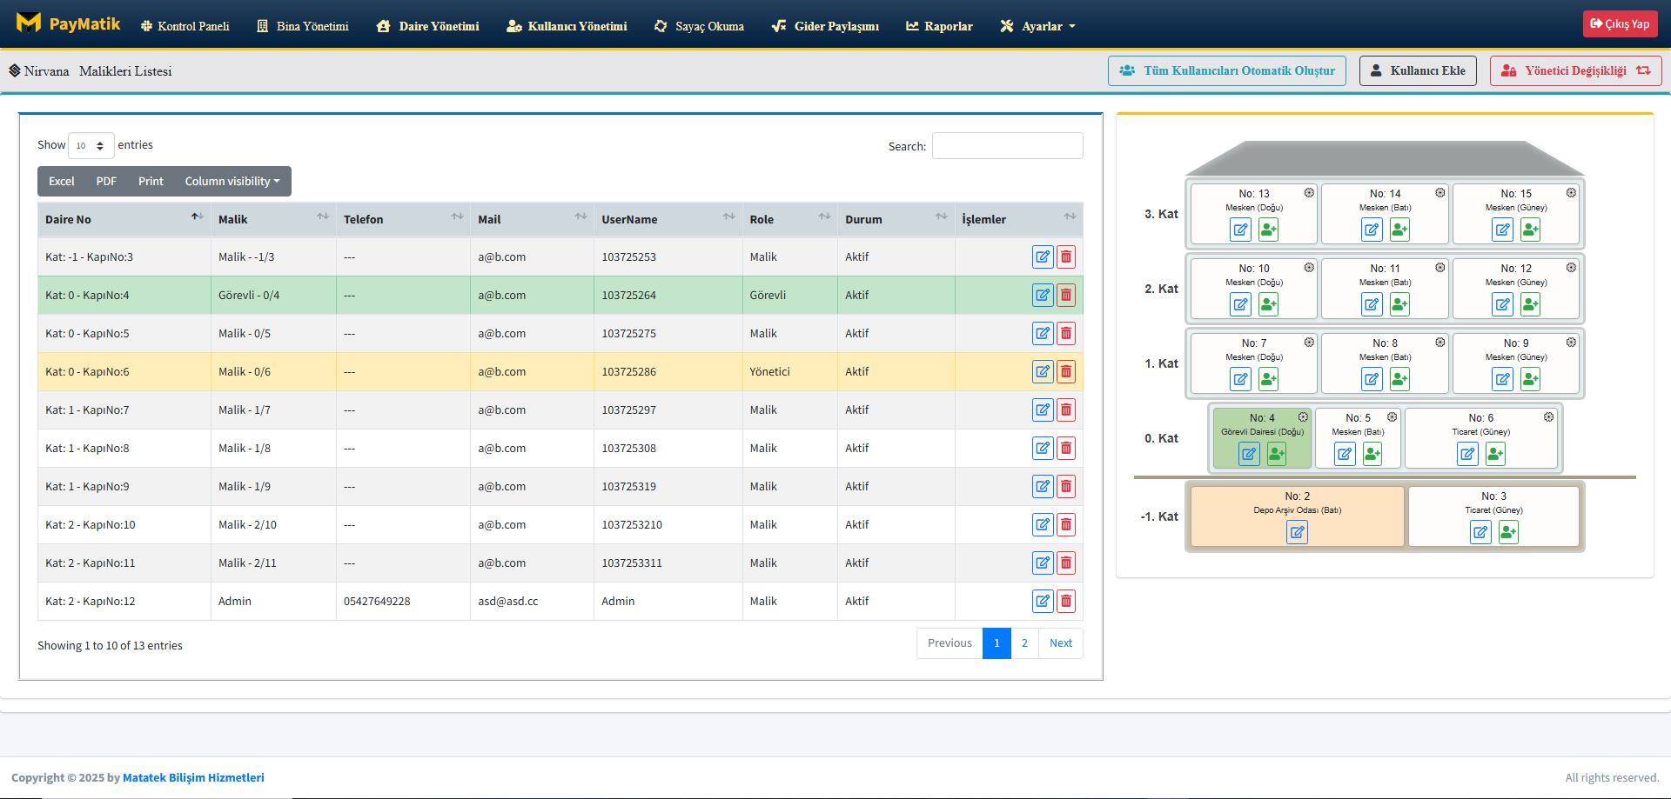Open the Show entries count selector
The image size is (1671, 799).
click(x=91, y=146)
